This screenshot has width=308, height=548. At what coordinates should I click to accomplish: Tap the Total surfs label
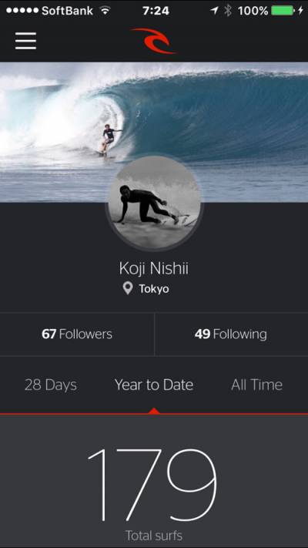(154, 536)
